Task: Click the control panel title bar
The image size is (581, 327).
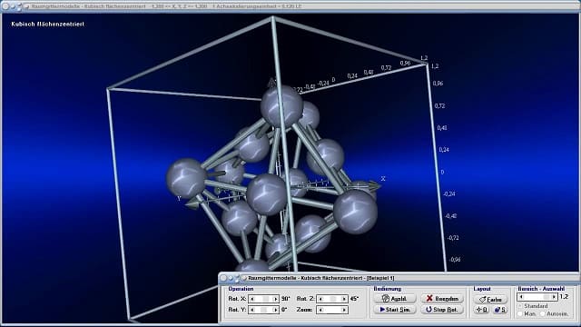Action: [x=399, y=278]
